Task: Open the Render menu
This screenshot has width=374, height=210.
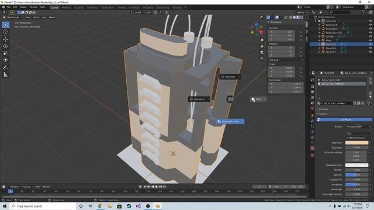Action: pos(23,8)
